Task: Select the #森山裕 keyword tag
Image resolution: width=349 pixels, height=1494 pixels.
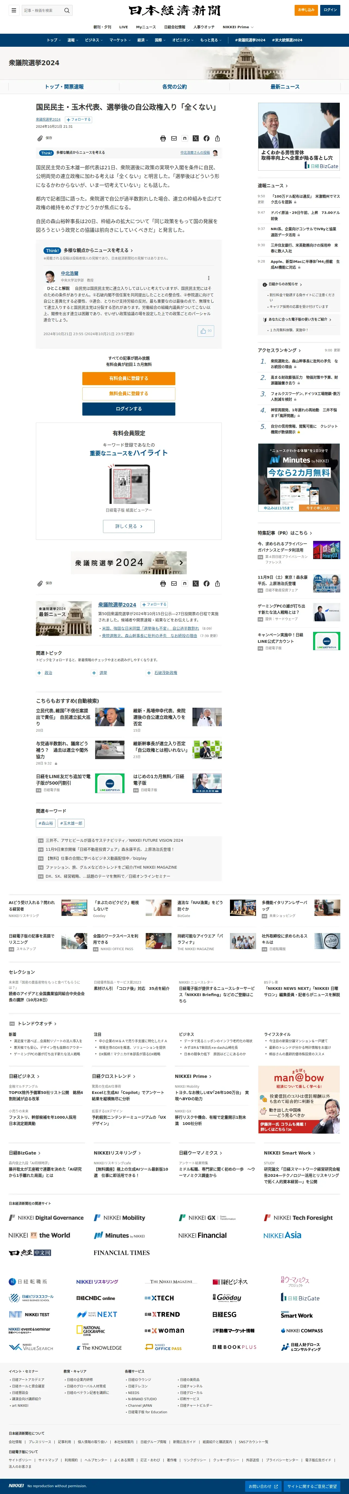Action: click(46, 823)
